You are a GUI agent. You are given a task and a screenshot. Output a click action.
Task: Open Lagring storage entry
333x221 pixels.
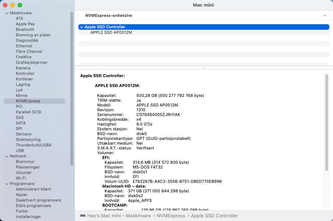pos(23,84)
